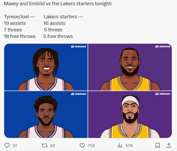This screenshot has height=151, width=177.
Task: Click the 31 replies count
Action: (x=15, y=146)
